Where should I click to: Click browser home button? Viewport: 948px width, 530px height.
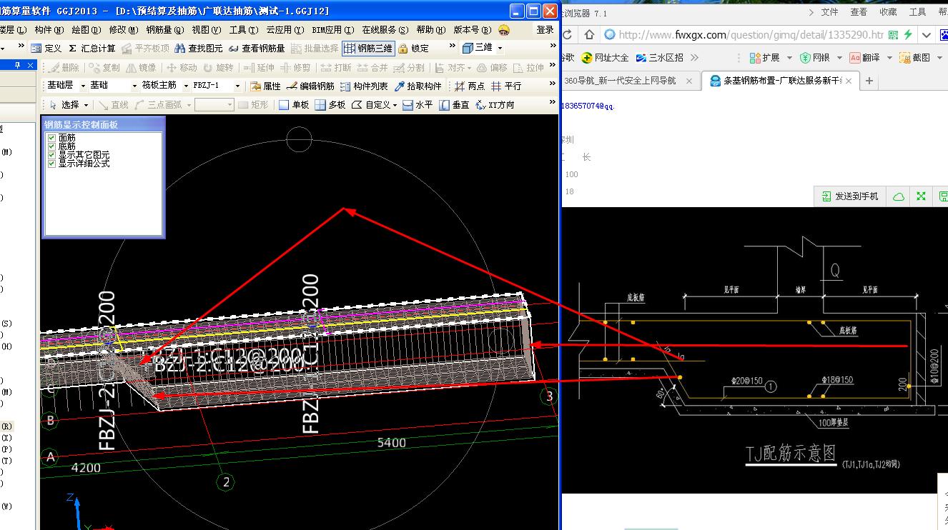click(x=590, y=34)
